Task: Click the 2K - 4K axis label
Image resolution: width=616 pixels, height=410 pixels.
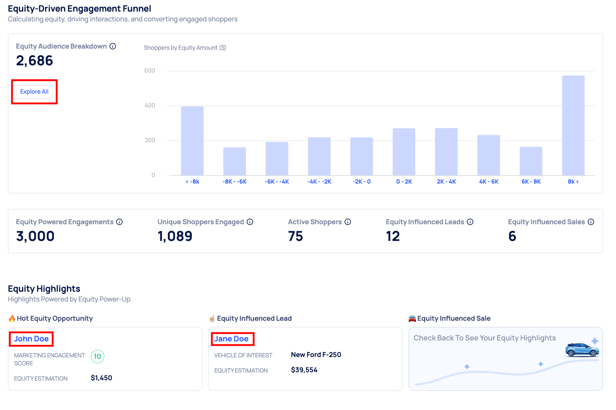Action: [446, 181]
